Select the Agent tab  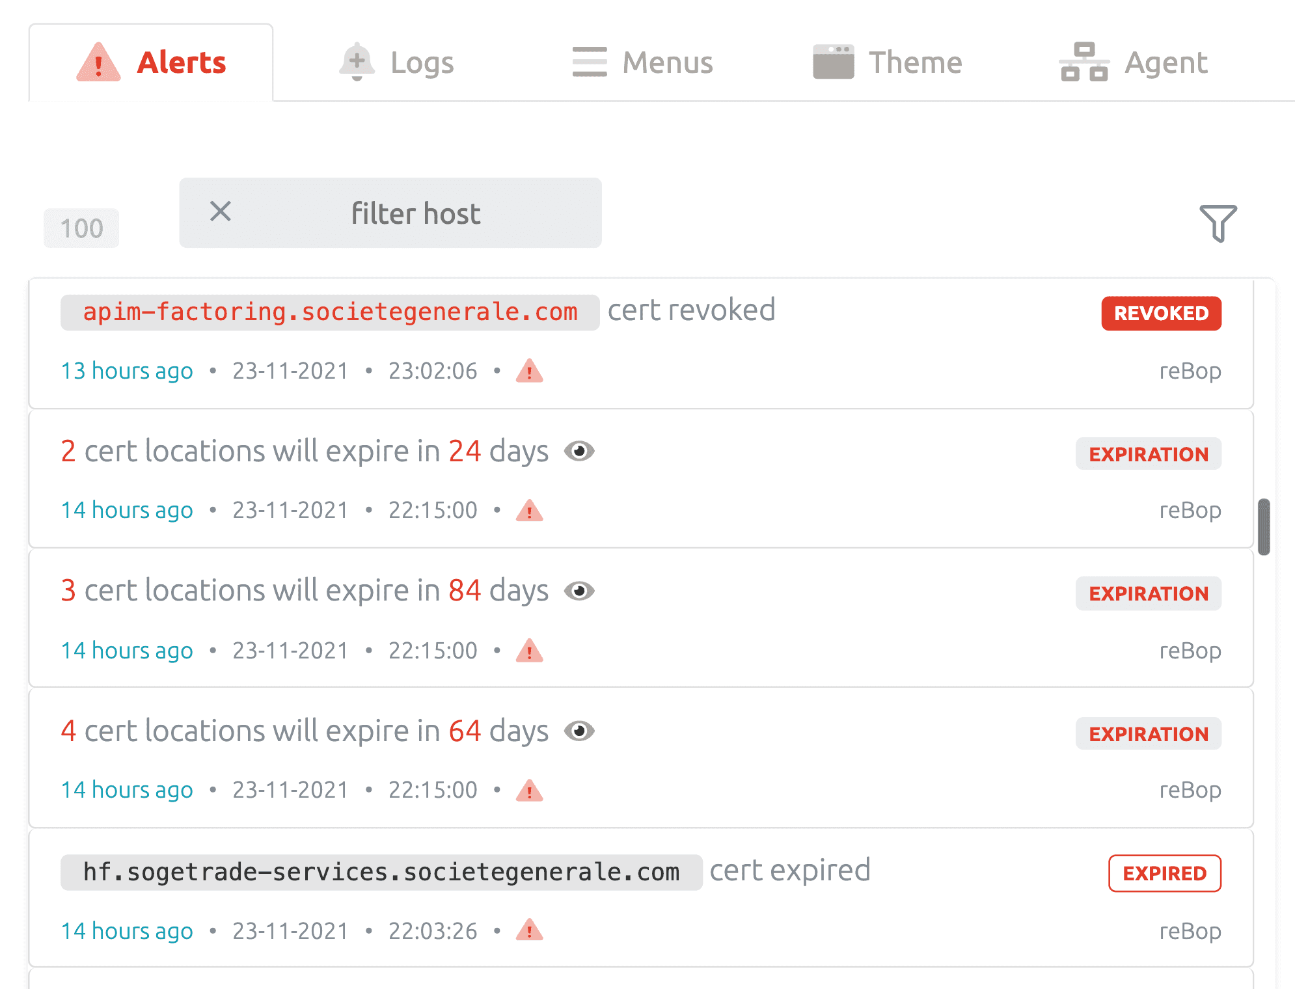1134,62
